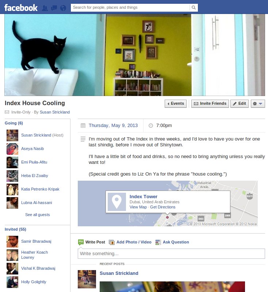Select the Write Post tab
The height and width of the screenshot is (292, 268).
pyautogui.click(x=91, y=242)
